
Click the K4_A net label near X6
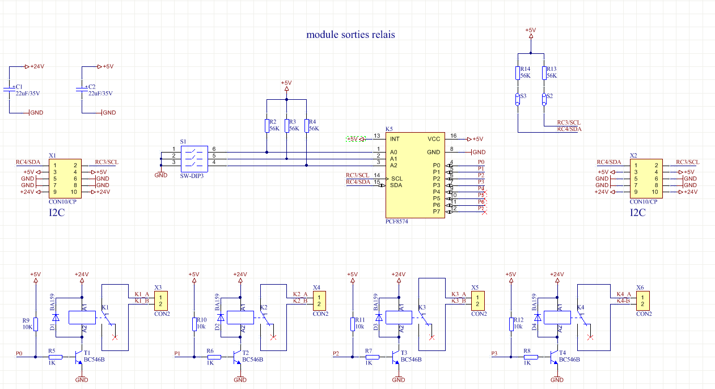click(624, 294)
